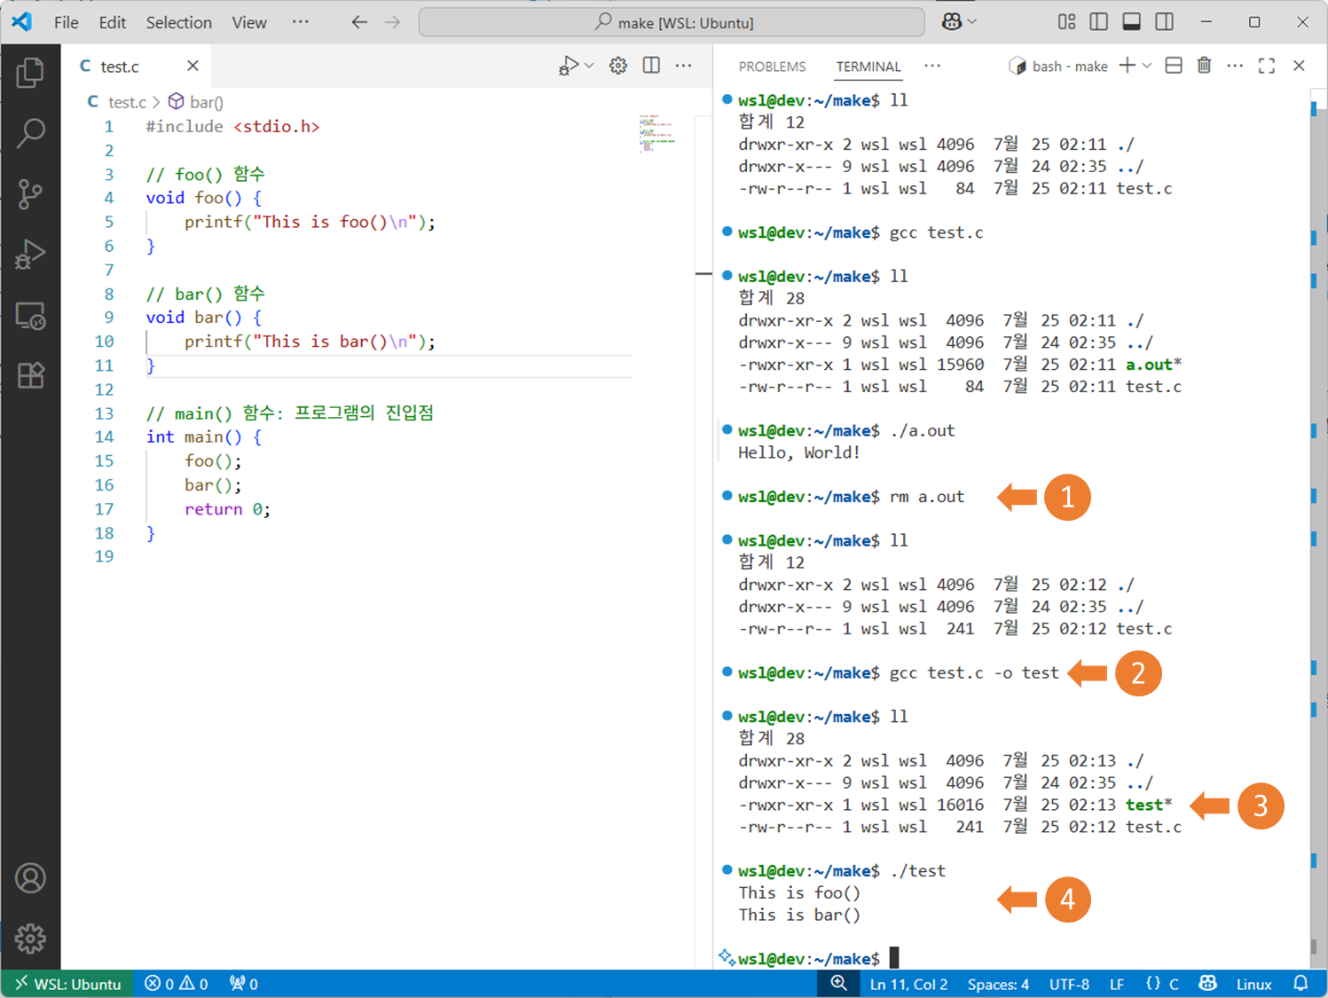Image resolution: width=1328 pixels, height=998 pixels.
Task: Show additional panel views ellipsis
Action: (932, 66)
